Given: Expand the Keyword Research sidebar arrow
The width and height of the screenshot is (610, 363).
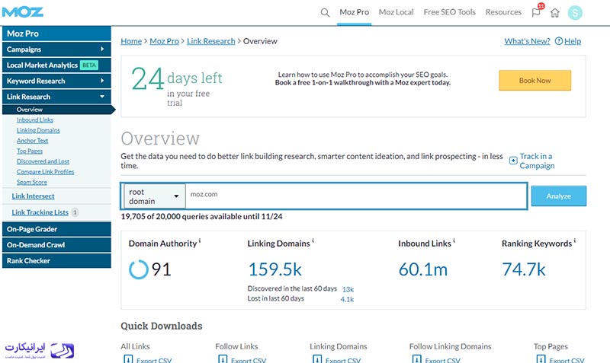Looking at the screenshot, I should pyautogui.click(x=102, y=81).
